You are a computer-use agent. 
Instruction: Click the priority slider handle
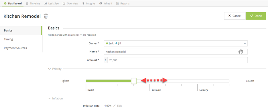134,81
